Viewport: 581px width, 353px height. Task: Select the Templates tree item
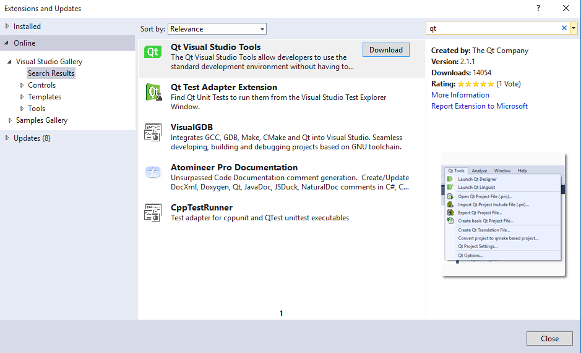point(45,97)
